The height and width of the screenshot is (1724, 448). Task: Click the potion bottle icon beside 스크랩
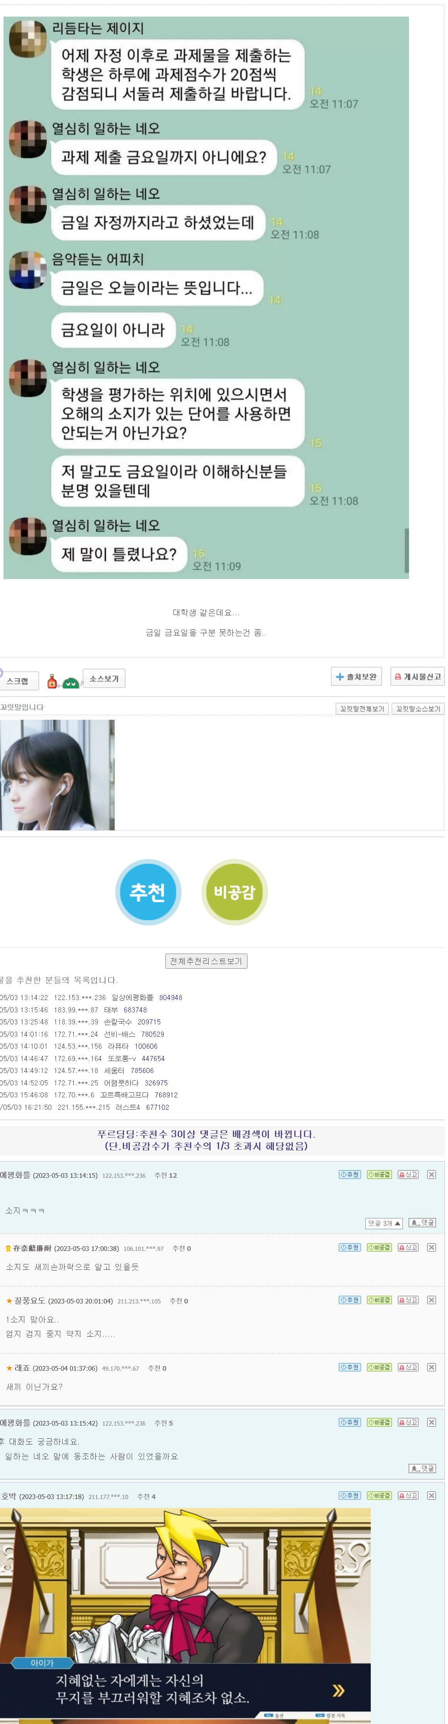click(x=52, y=681)
